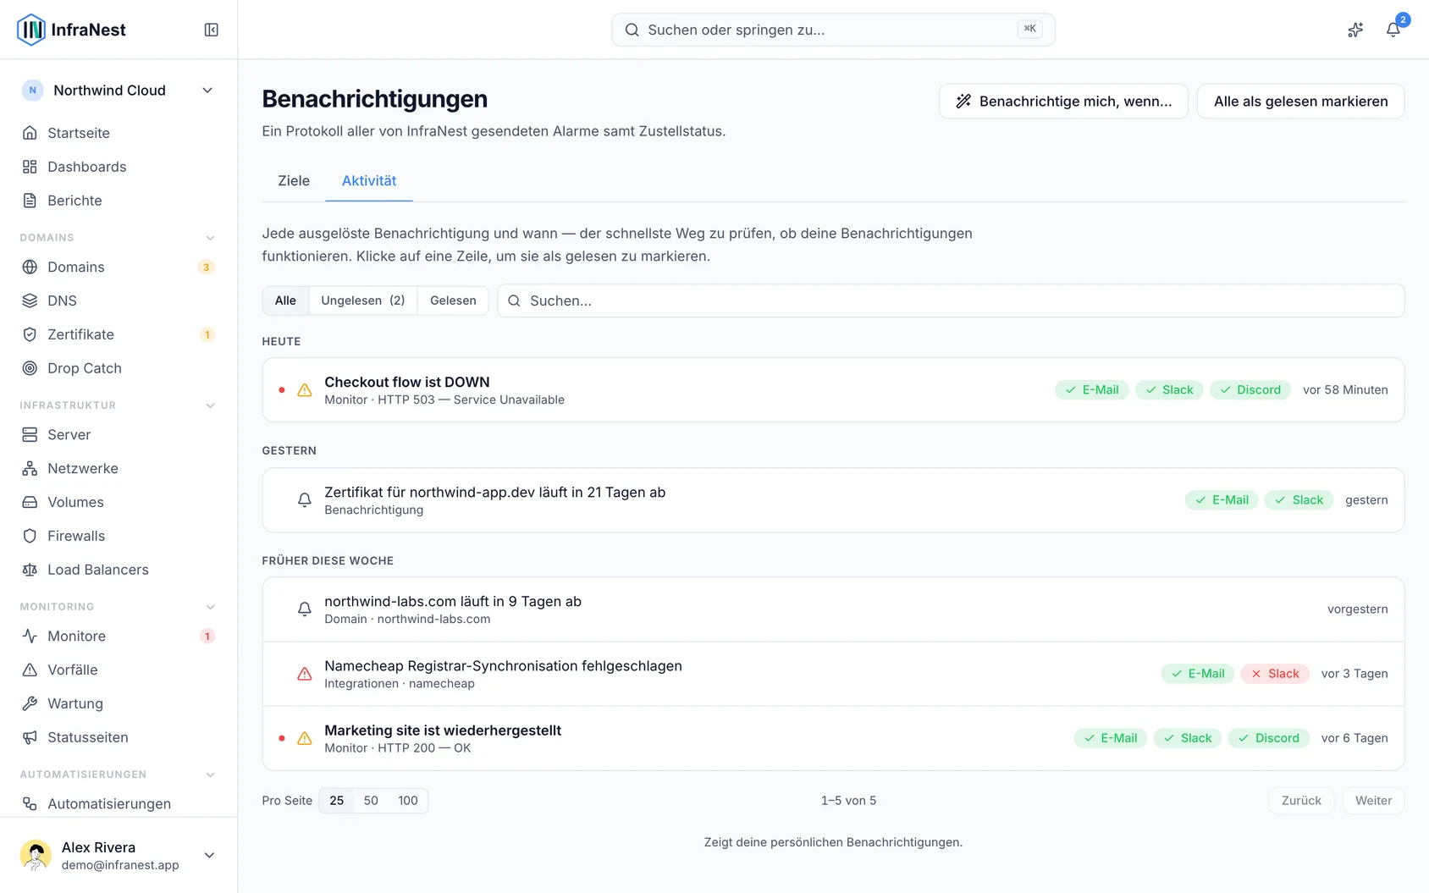Screen dimensions: 1429x893
Task: Switch to the Ziele tab
Action: 294,180
